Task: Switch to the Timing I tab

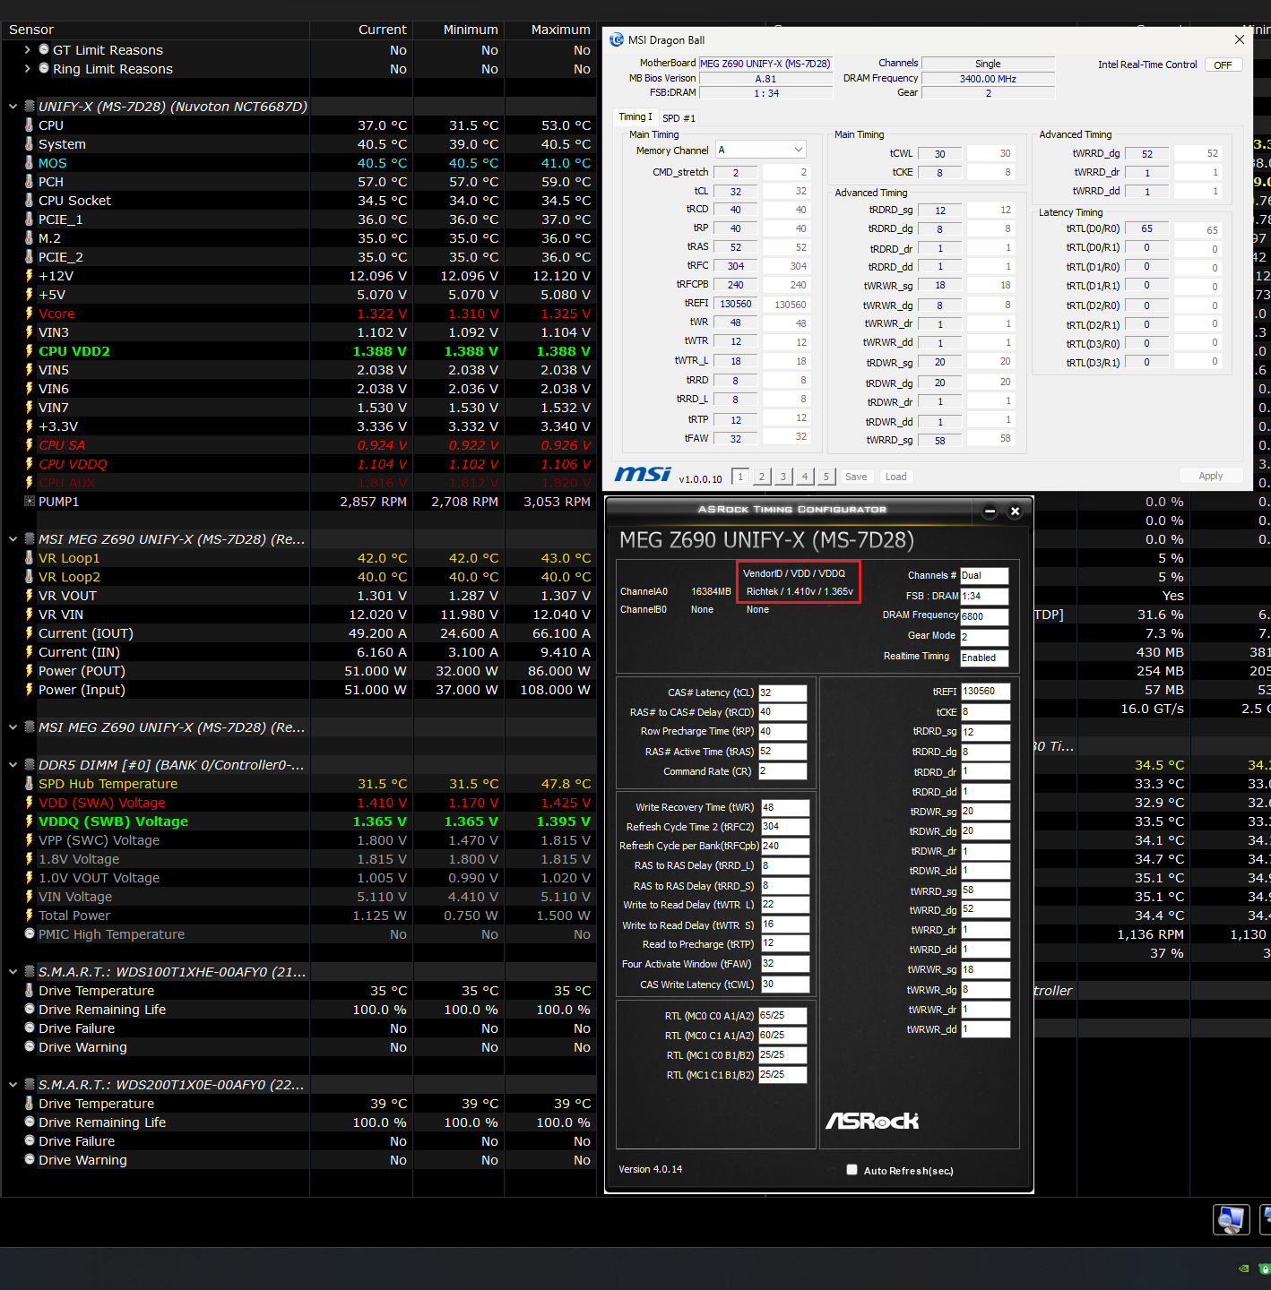Action: point(635,117)
